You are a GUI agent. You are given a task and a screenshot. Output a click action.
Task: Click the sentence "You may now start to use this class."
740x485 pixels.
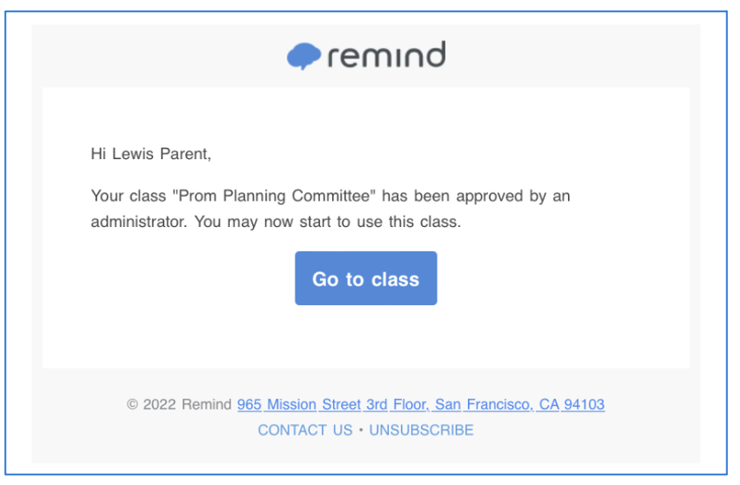click(328, 222)
